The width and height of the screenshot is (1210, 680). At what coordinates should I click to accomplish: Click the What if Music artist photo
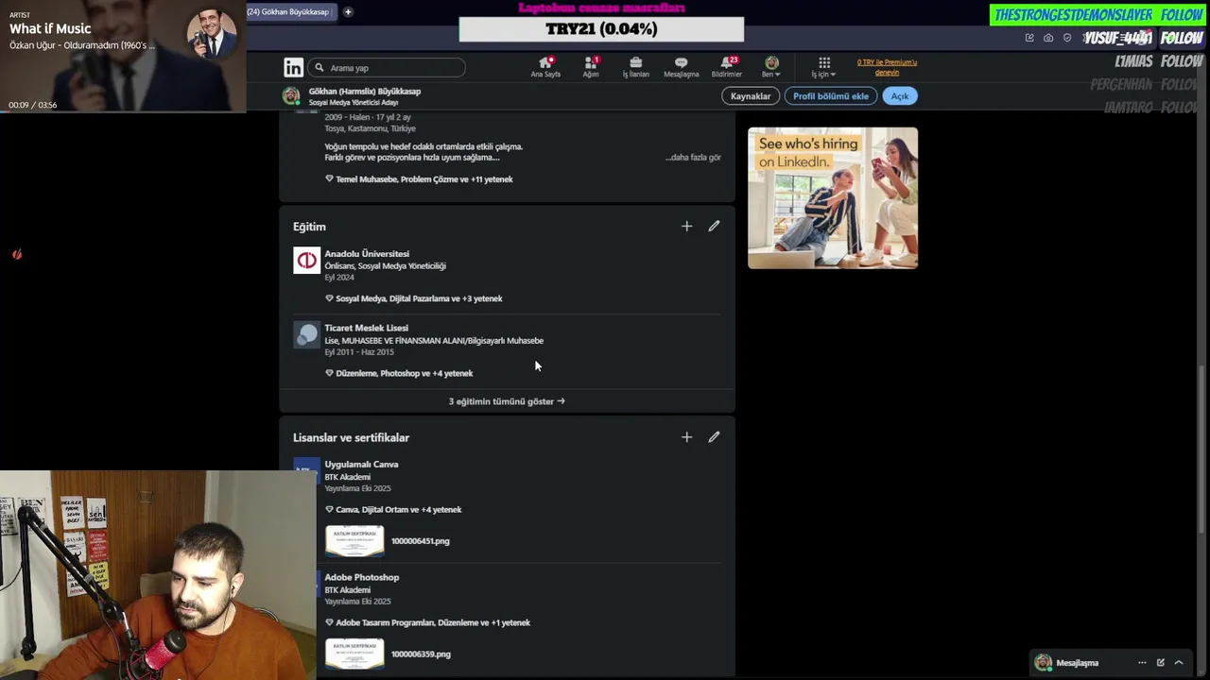click(211, 35)
